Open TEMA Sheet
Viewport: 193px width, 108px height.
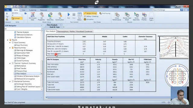point(20,58)
